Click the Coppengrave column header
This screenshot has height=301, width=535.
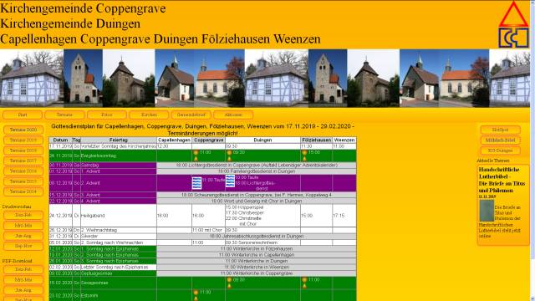pyautogui.click(x=208, y=140)
